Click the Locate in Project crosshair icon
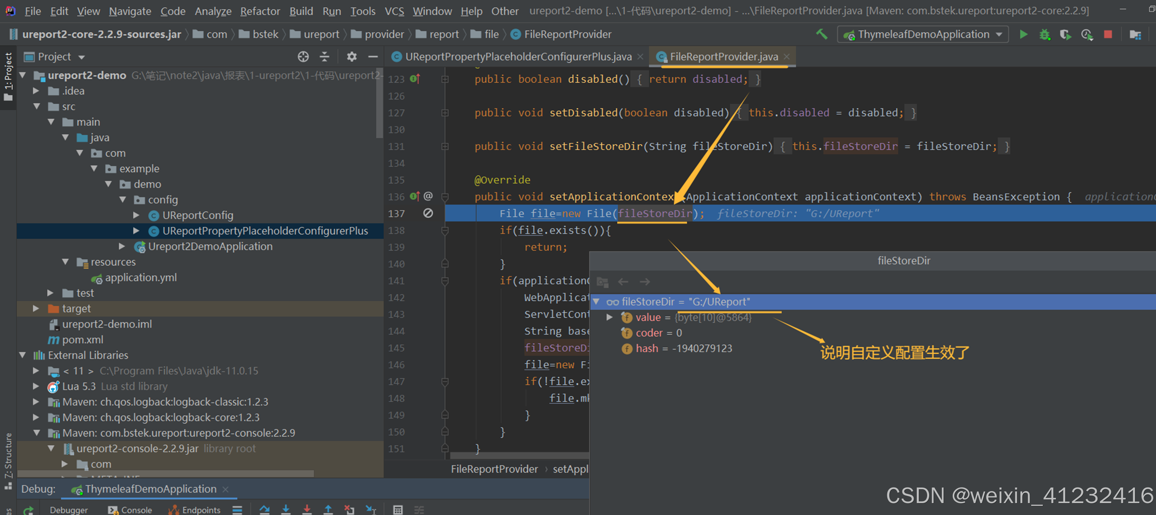Image resolution: width=1156 pixels, height=515 pixels. tap(303, 57)
